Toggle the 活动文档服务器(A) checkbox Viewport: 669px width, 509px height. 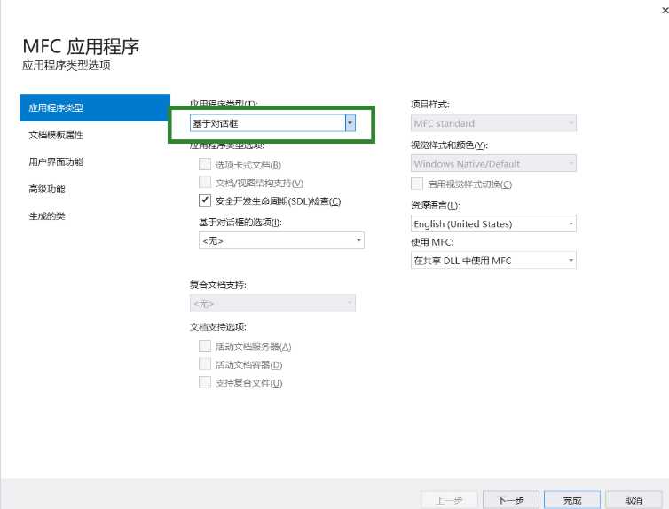point(205,346)
